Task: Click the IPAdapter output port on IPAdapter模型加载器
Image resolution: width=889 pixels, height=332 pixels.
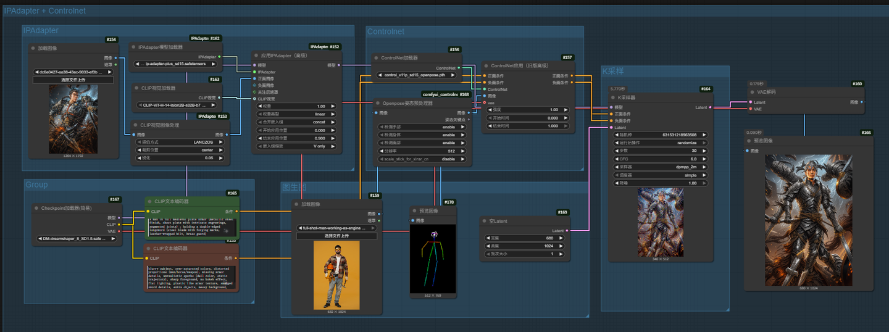Action: point(219,57)
